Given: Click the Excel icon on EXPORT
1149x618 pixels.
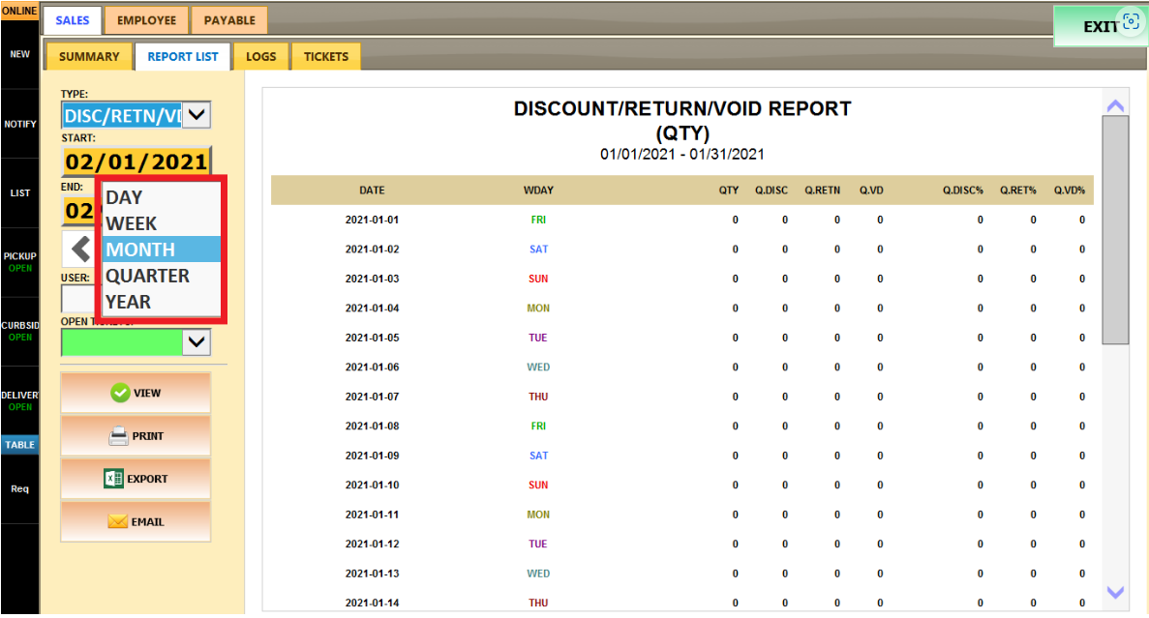Looking at the screenshot, I should click(x=113, y=479).
